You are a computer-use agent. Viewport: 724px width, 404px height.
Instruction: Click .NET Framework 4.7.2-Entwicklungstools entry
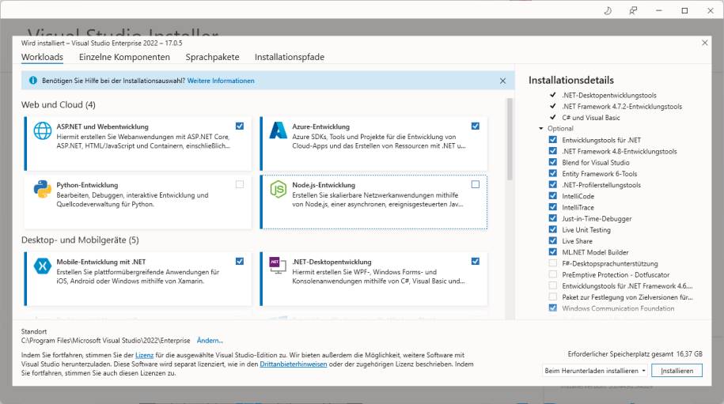(622, 107)
